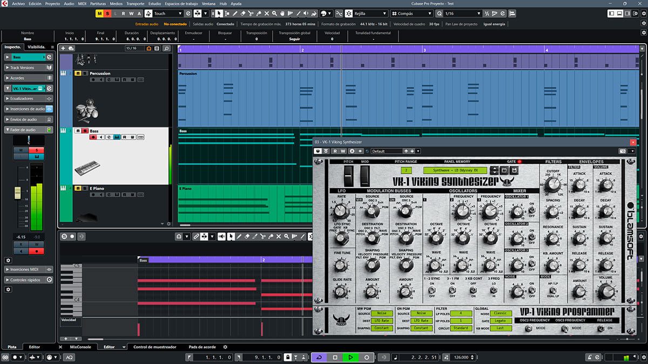Click the VK-1 Cutoff filter knob

552,185
